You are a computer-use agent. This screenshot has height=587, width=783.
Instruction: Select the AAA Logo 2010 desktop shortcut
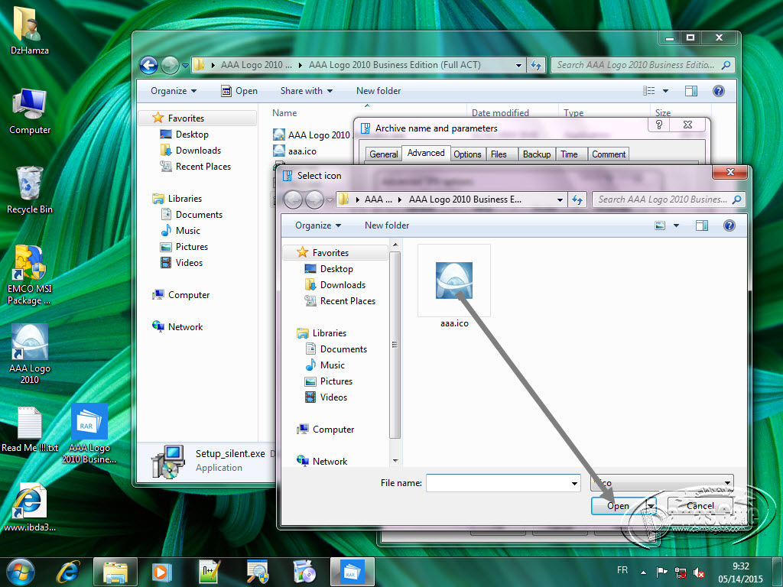coord(30,354)
